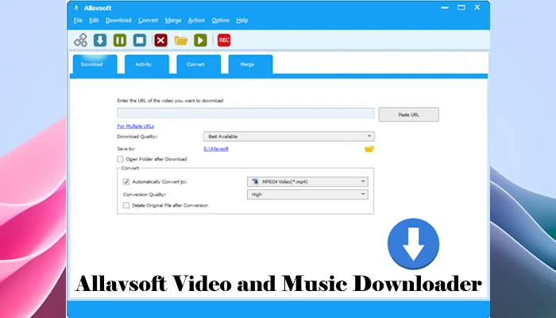Screen dimensions: 556x318
Task: Enable Delete Original File after Conversion
Action: (126, 205)
